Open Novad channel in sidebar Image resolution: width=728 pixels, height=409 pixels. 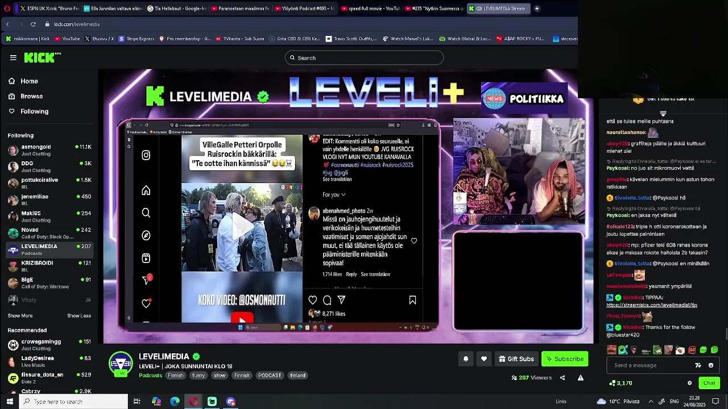pos(49,233)
